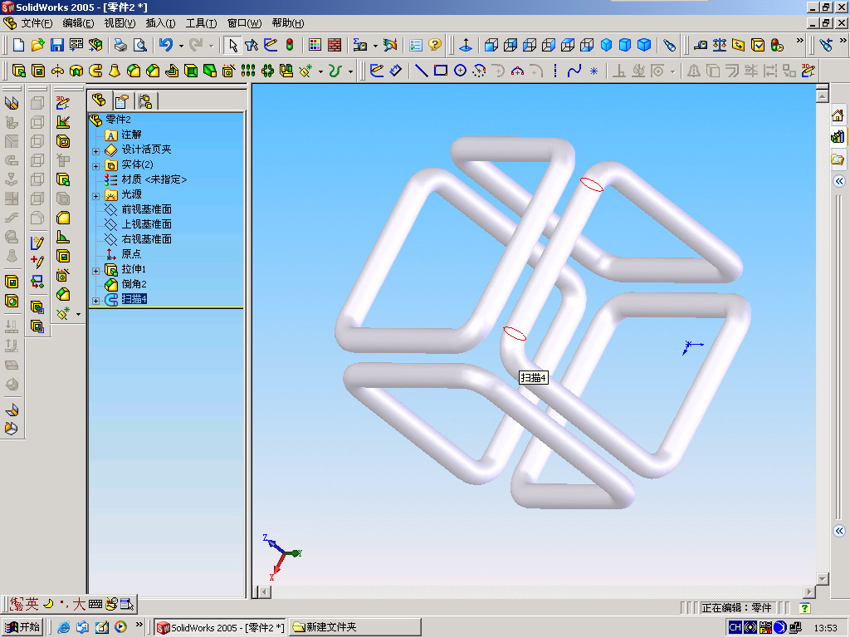Screen dimensions: 850x638
Task: Open the 插入(I) menu
Action: click(x=160, y=22)
